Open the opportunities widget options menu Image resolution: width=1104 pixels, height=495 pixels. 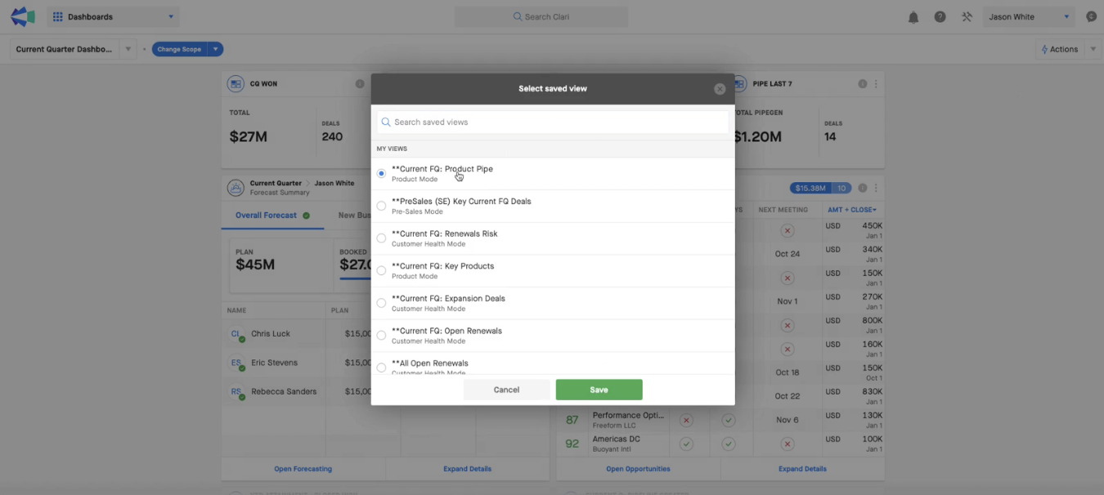click(x=876, y=188)
